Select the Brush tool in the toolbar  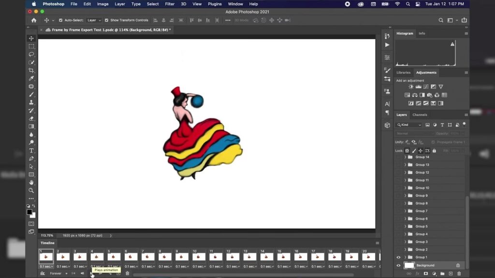pos(31,95)
